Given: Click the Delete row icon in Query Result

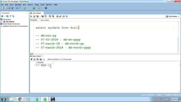Looking at the screenshot, I should 40,59.
